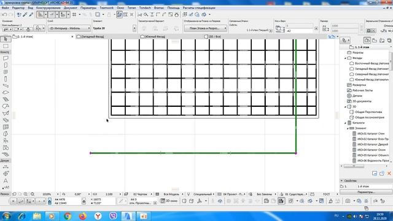Click the Параметры button in Navigator
Screen dimensions: 393x221
(366, 192)
